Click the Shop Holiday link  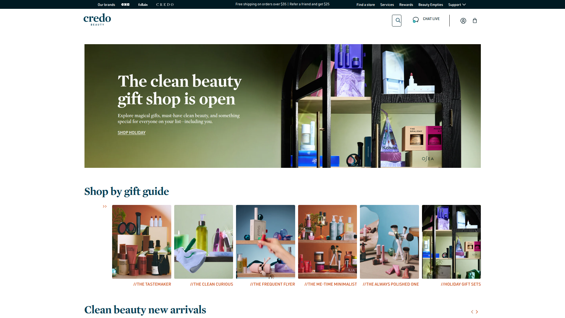coord(132,133)
